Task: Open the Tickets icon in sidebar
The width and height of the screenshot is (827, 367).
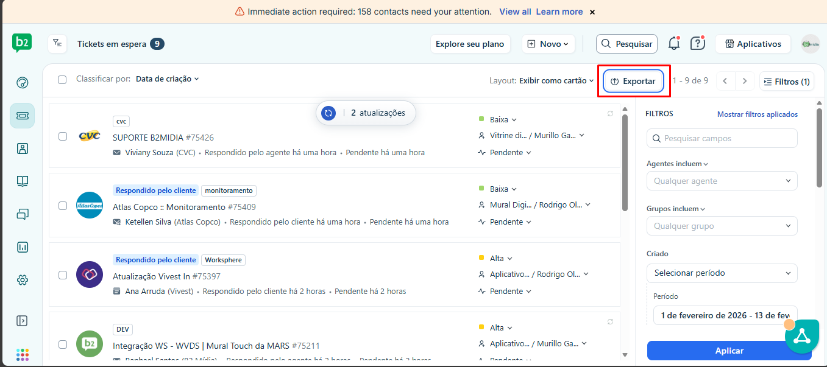Action: [22, 116]
